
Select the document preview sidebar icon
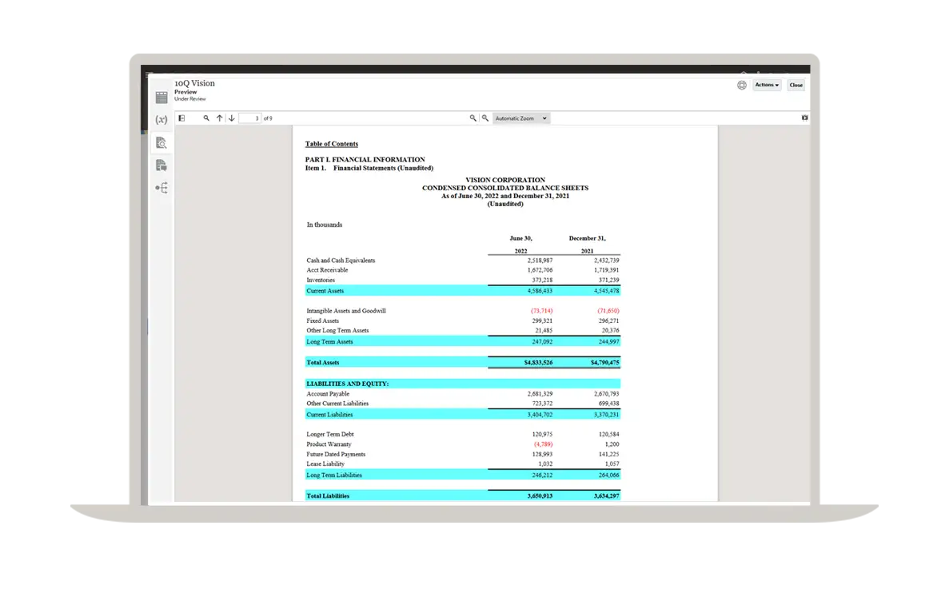(x=161, y=143)
